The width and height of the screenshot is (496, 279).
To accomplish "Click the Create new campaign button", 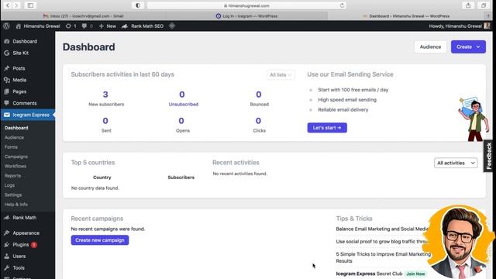I will (x=100, y=240).
